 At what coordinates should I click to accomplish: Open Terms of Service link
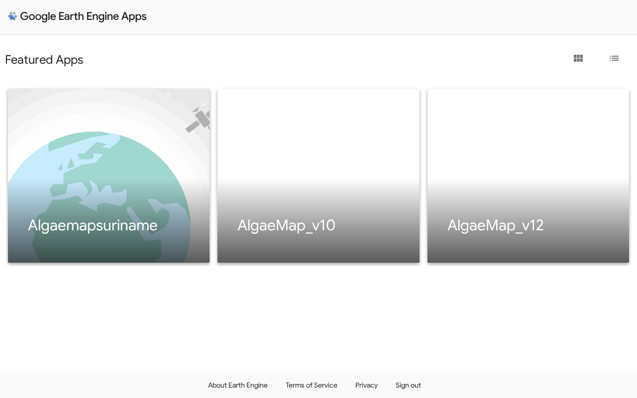click(x=312, y=385)
